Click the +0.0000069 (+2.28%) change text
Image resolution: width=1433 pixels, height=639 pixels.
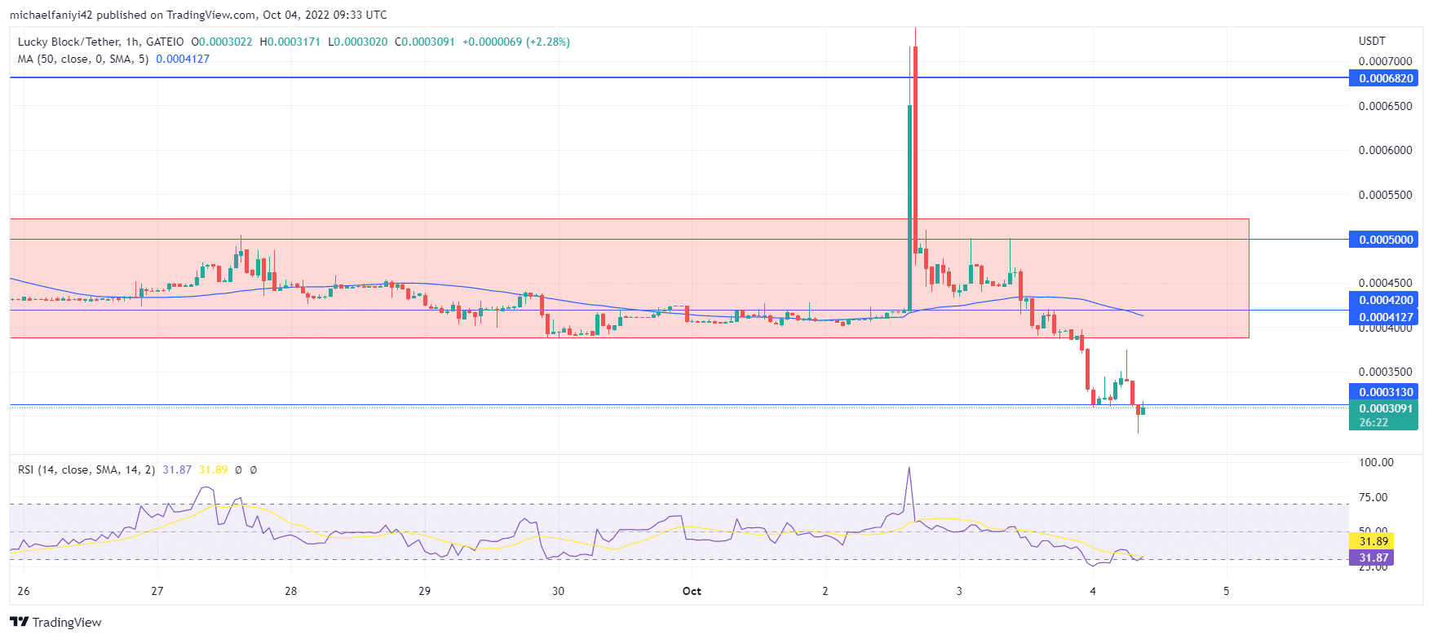point(516,42)
